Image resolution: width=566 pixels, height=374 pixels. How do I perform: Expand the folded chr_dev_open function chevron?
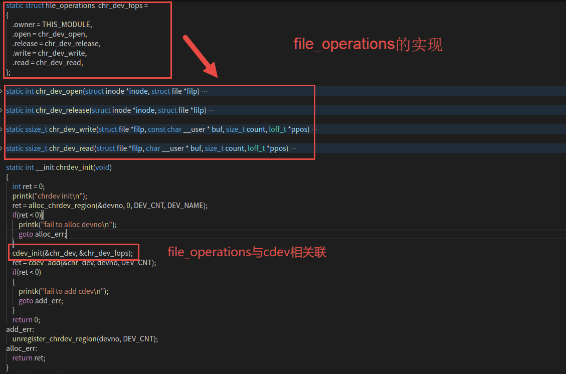tap(2, 91)
